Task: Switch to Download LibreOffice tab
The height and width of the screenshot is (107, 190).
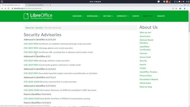Action: (x=36, y=5)
